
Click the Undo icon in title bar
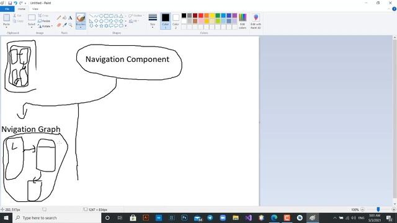coord(16,3)
